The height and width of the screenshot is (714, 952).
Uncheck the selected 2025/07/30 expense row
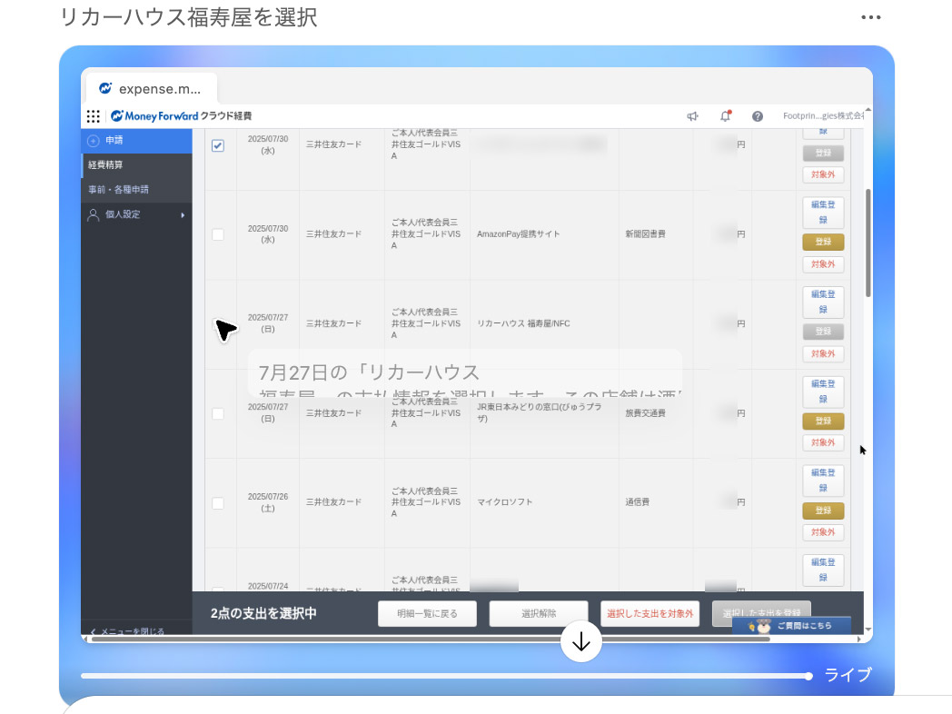[219, 145]
